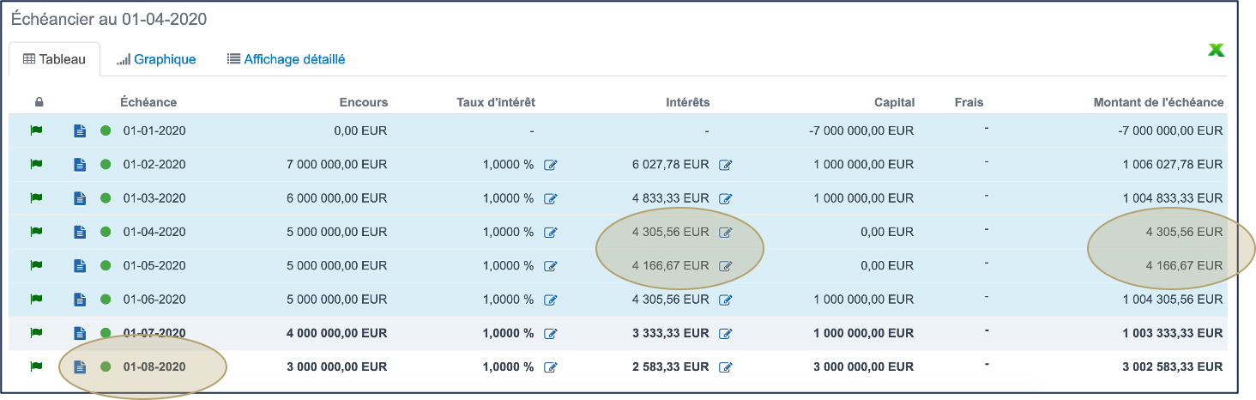Click green flag for 01-01-2020 row
This screenshot has height=400, width=1256.
(36, 131)
